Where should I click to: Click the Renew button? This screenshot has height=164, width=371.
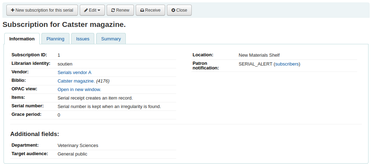120,10
